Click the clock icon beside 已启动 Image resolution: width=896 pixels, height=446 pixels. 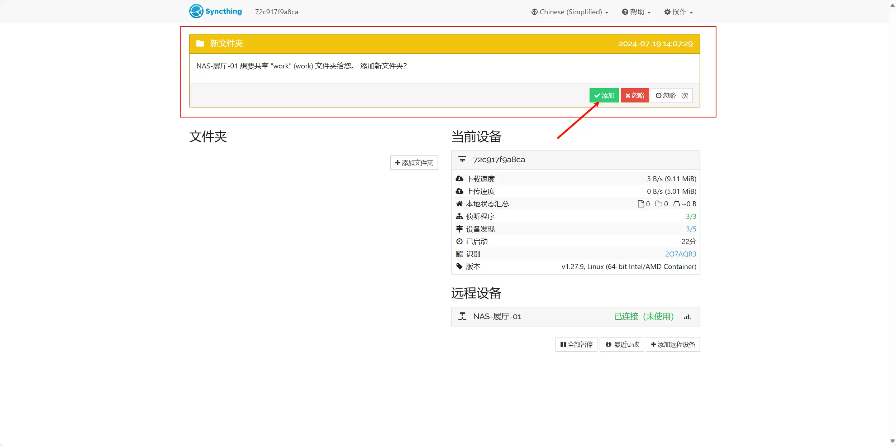pyautogui.click(x=460, y=241)
